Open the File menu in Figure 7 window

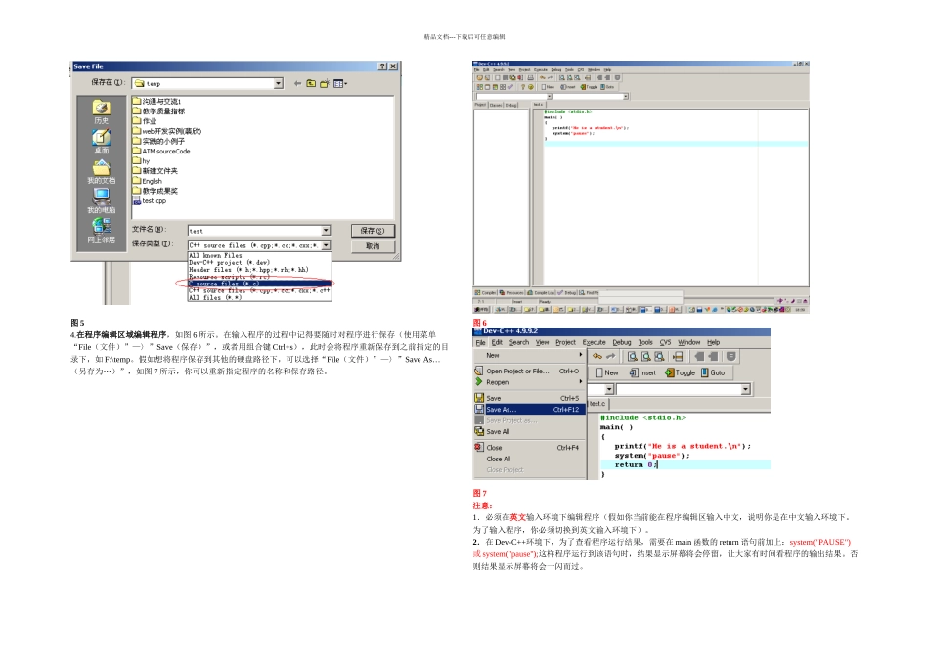pos(480,342)
